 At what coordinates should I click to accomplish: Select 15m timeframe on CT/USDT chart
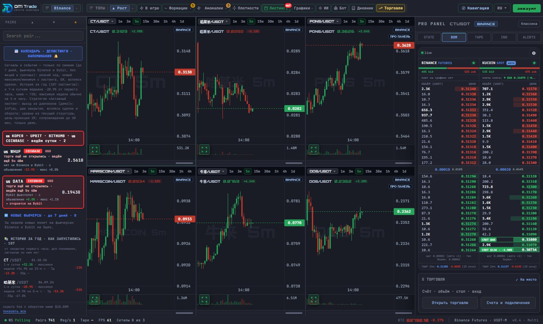click(x=146, y=21)
